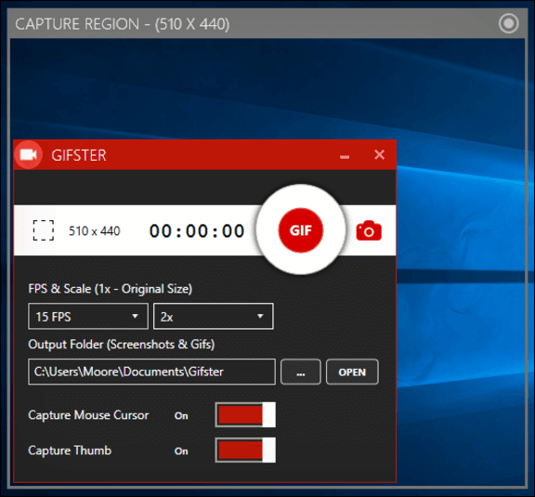The width and height of the screenshot is (535, 497).
Task: Minimize the Gifster window
Action: click(345, 156)
